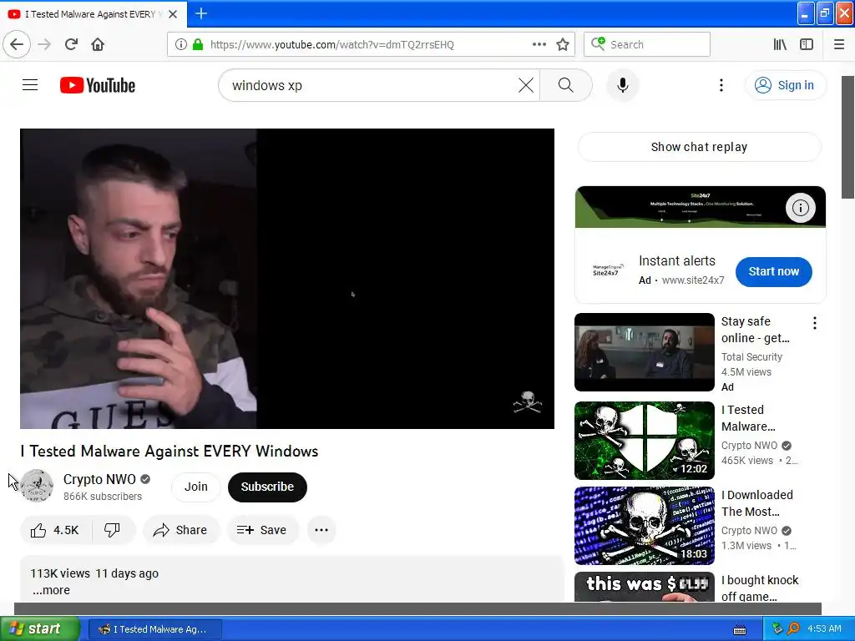The image size is (855, 641).
Task: Open ad info icon on Site24x7 banner
Action: [800, 207]
